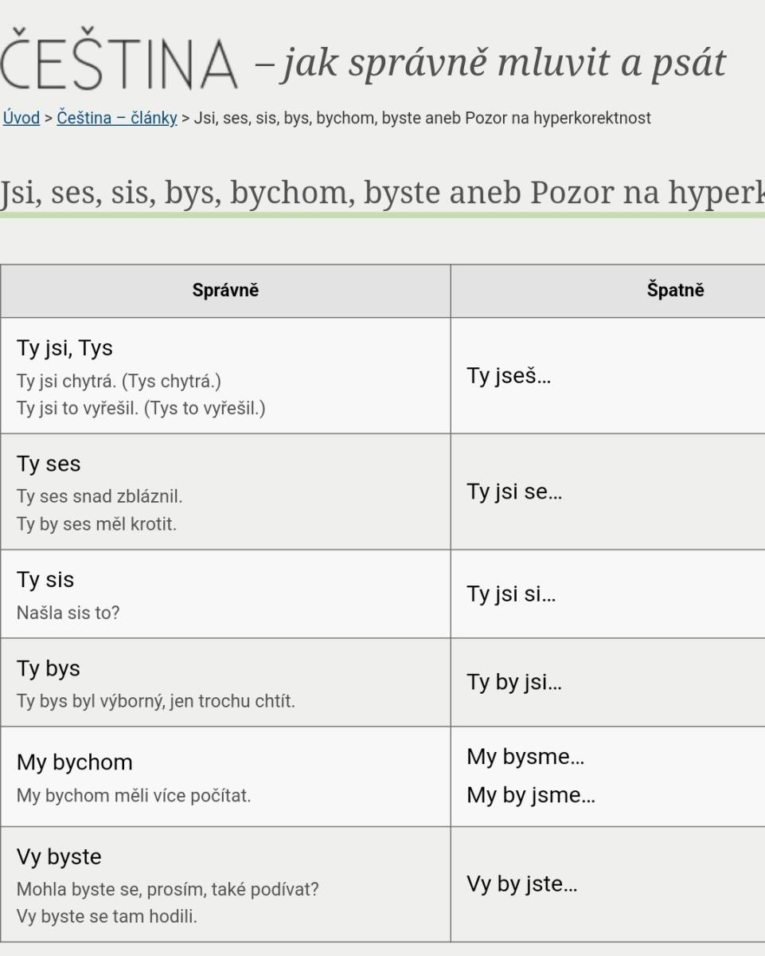The image size is (765, 956).
Task: Click the My bychom row title
Action: pyautogui.click(x=75, y=762)
